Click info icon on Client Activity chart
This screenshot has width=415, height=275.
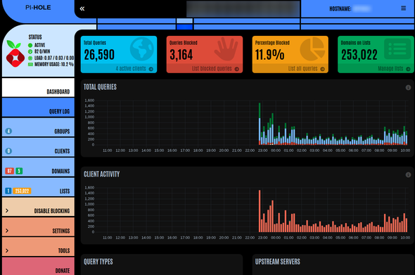pyautogui.click(x=408, y=174)
